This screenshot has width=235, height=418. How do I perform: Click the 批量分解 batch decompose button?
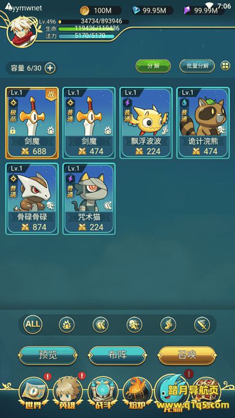pyautogui.click(x=197, y=66)
